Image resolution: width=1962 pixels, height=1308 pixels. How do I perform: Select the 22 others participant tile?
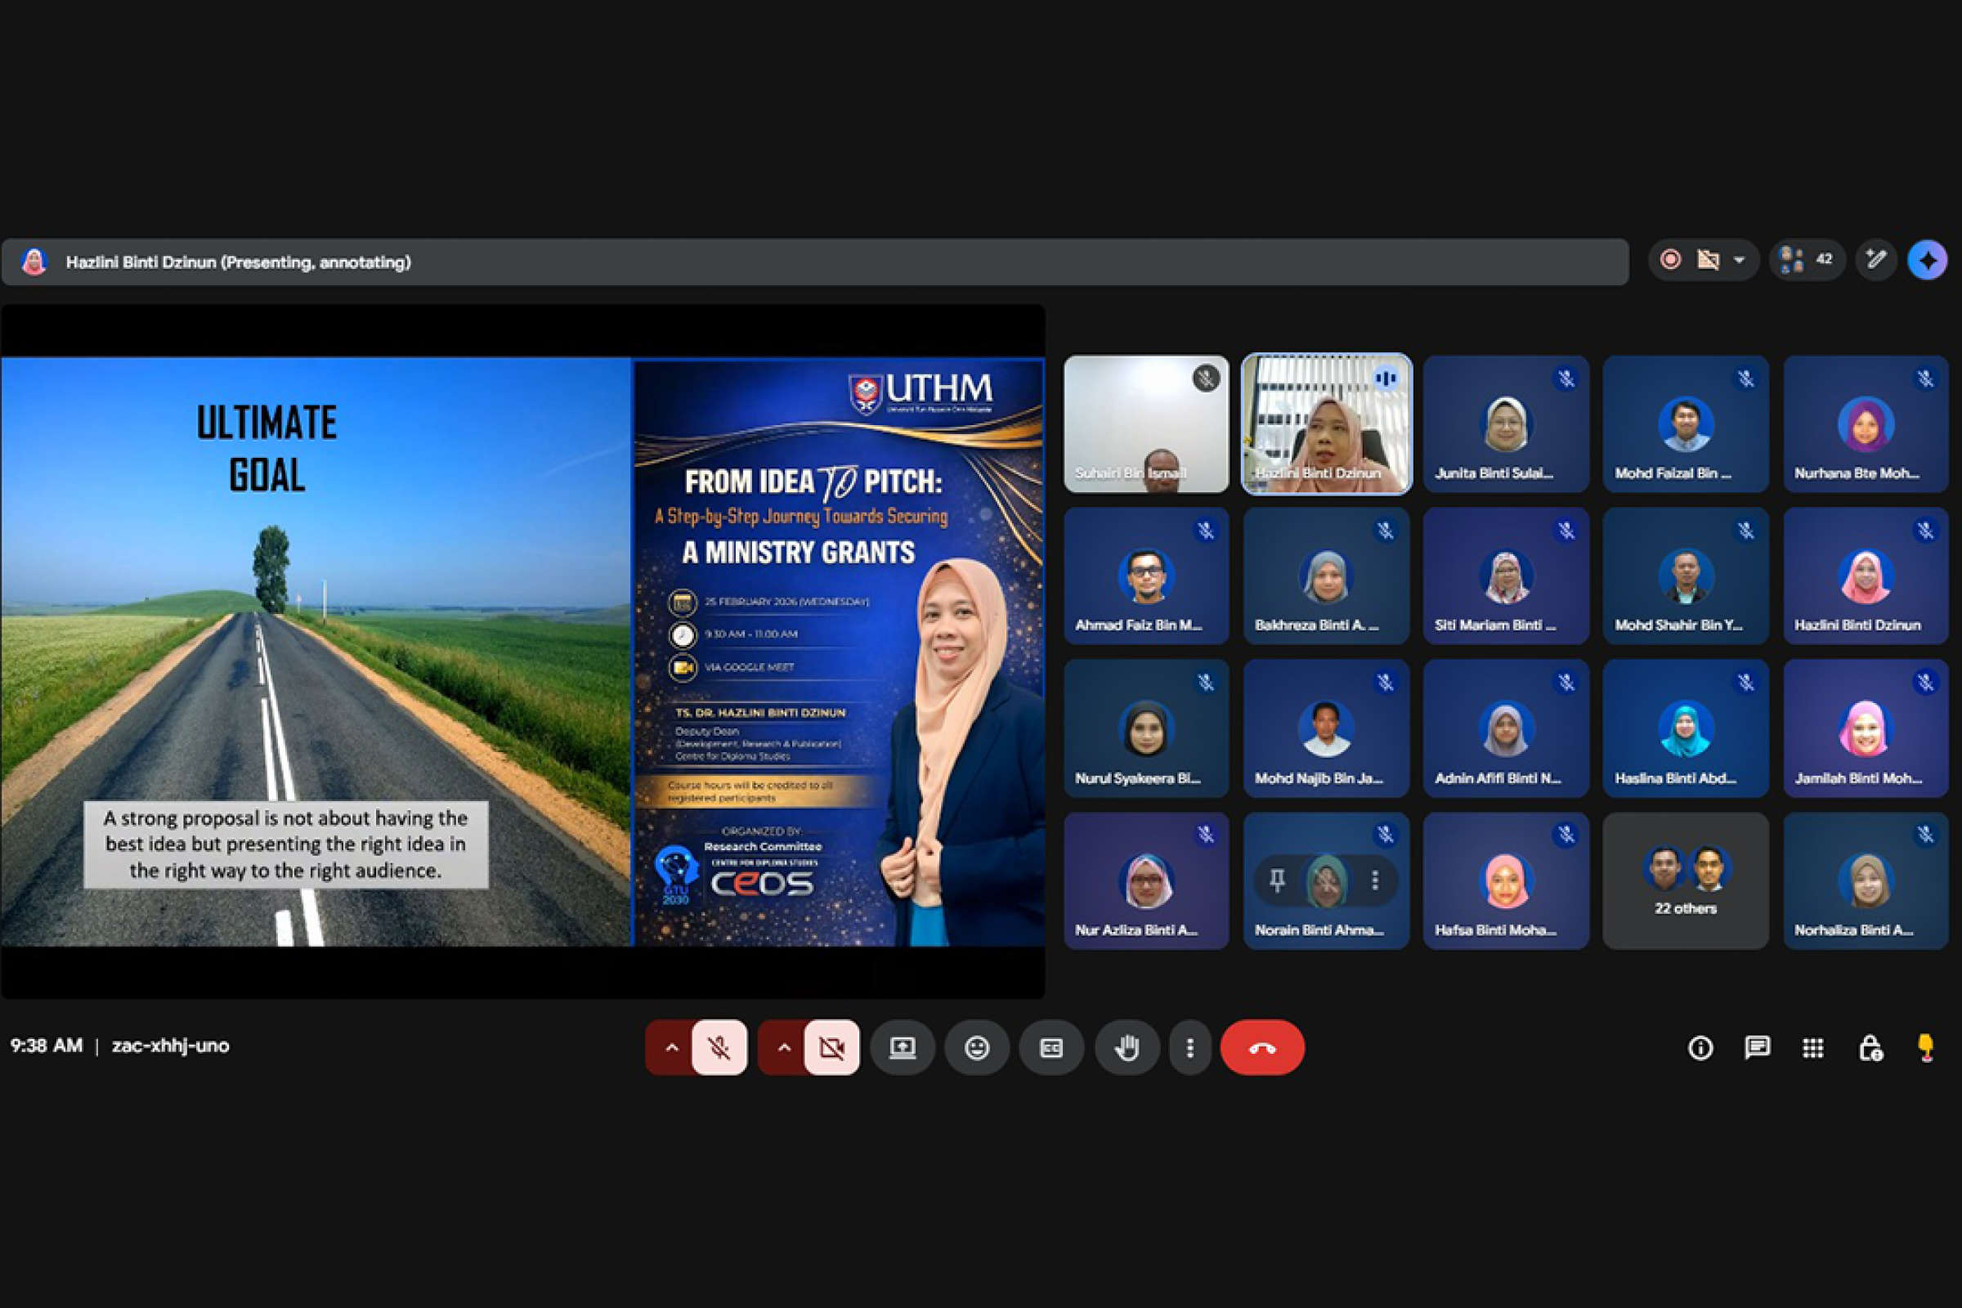[1686, 881]
